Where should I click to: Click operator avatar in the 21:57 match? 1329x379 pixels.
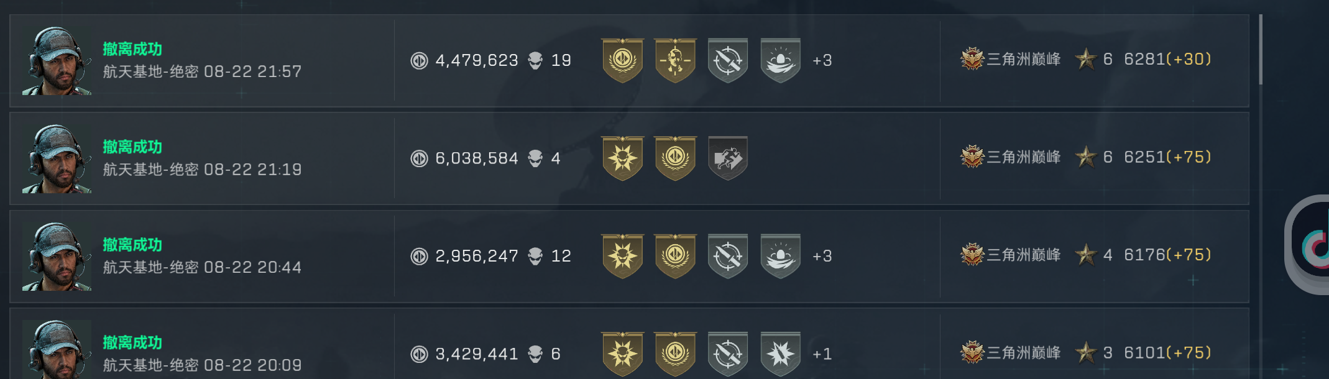(x=57, y=60)
